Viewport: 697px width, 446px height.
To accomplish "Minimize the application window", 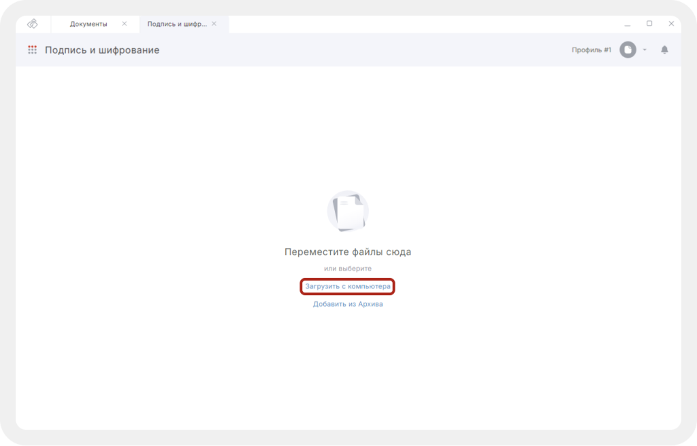I will click(627, 24).
